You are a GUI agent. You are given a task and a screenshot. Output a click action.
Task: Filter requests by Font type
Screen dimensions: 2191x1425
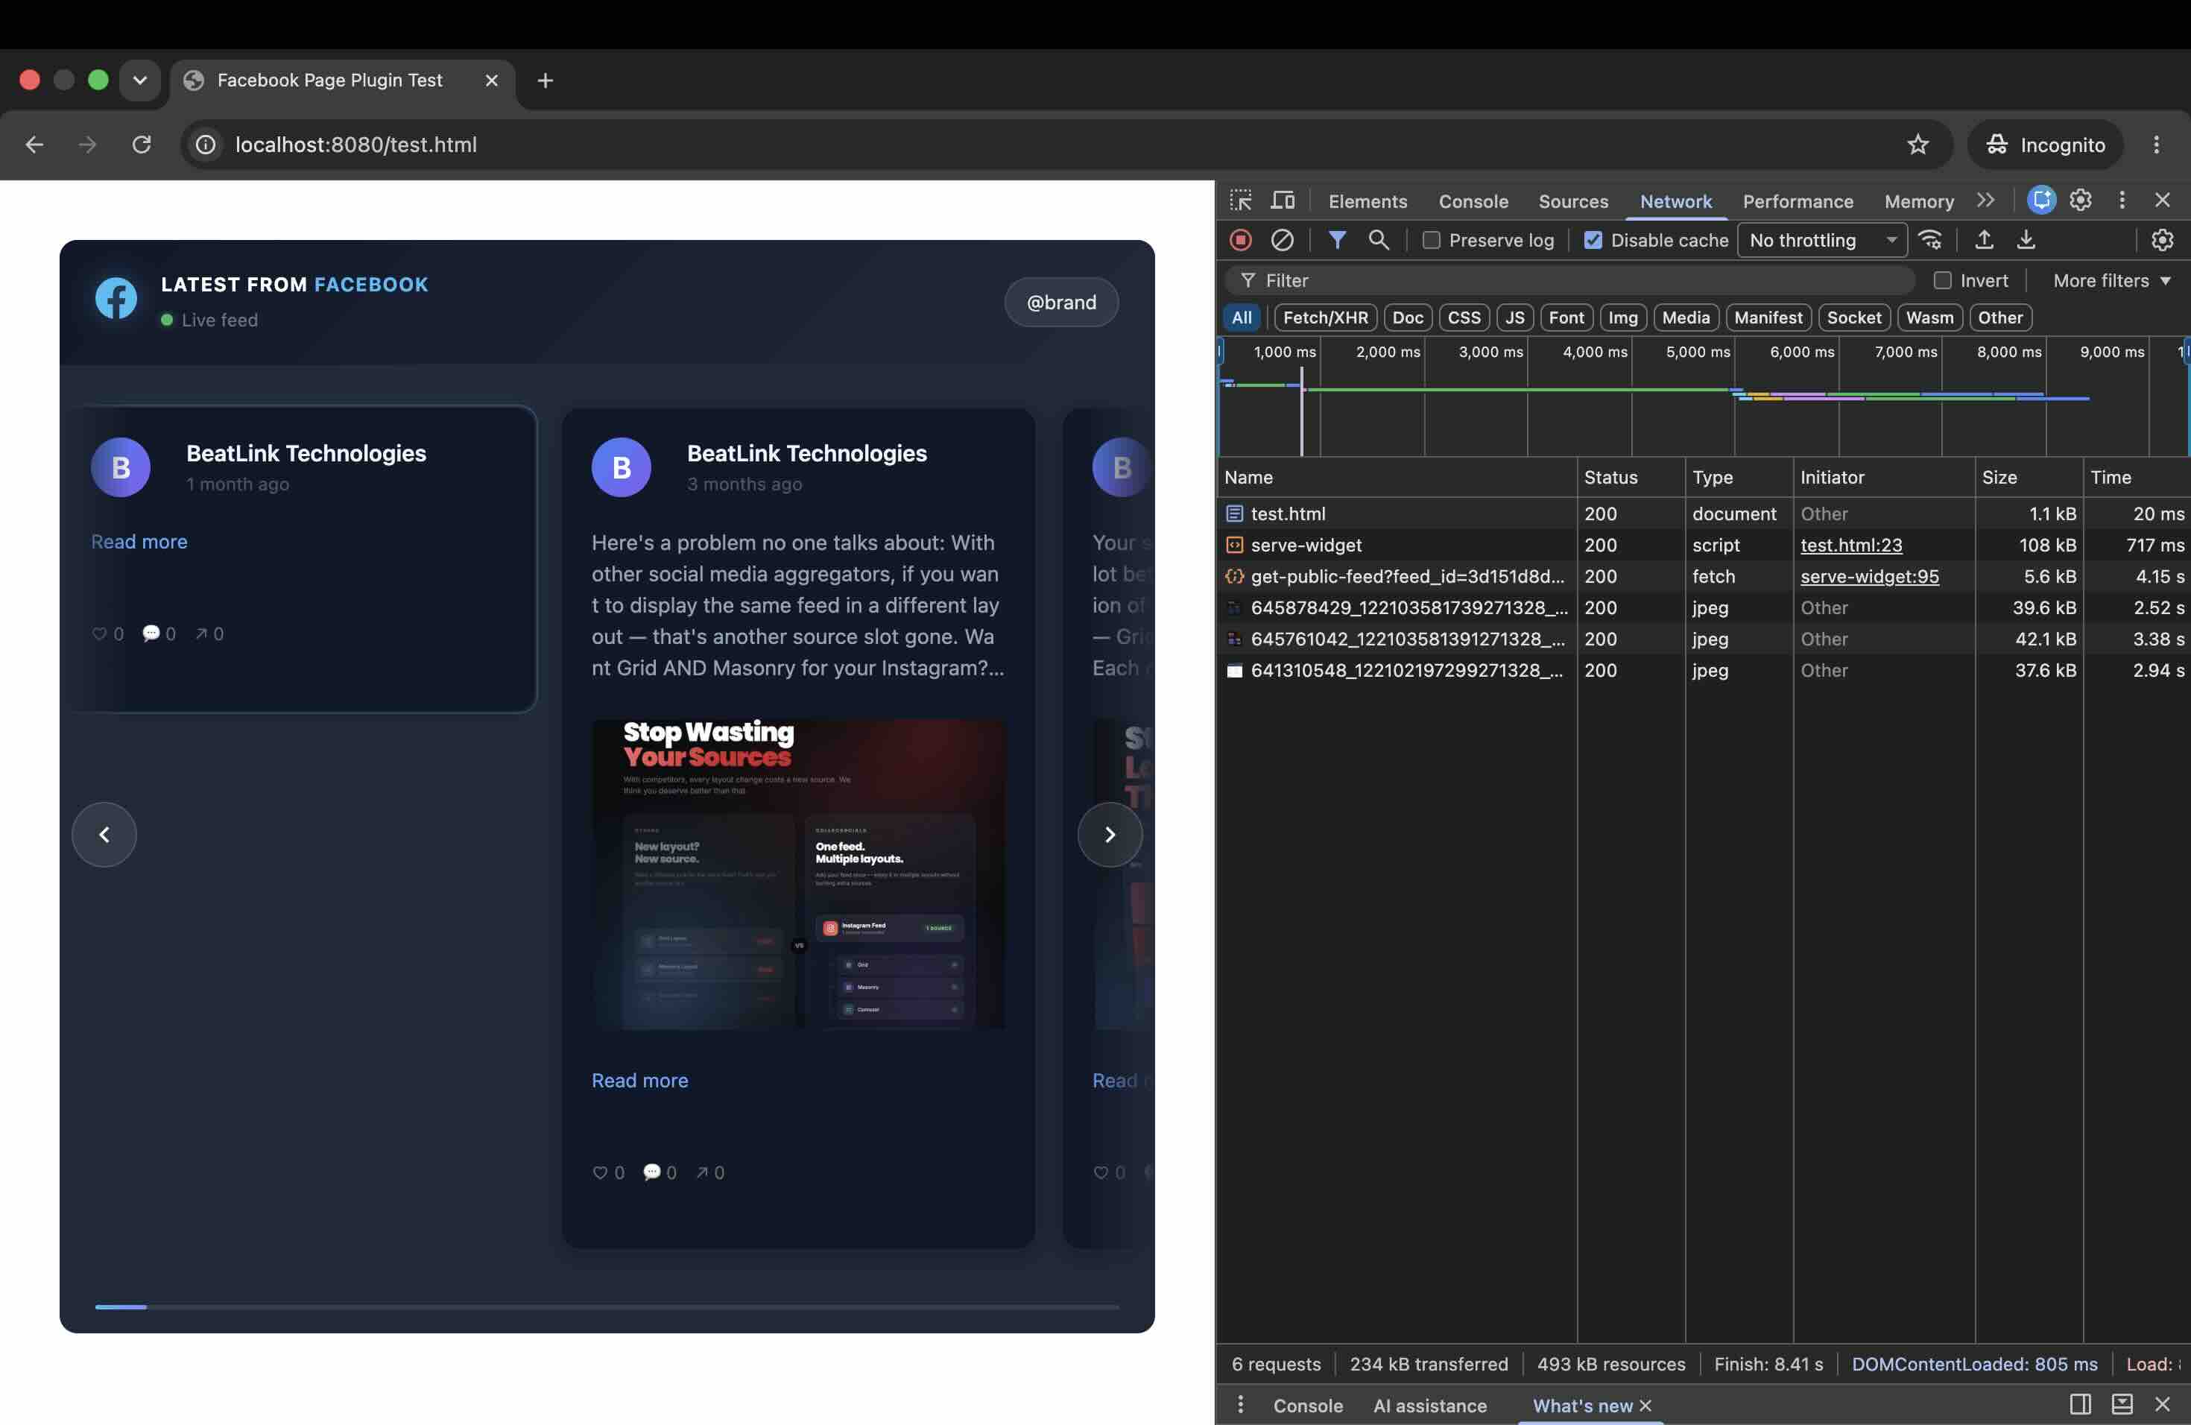1566,317
